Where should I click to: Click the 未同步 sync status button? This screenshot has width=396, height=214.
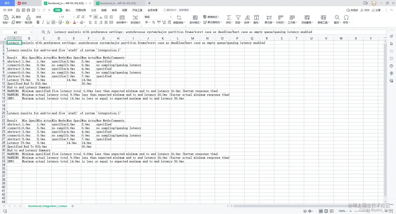click(352, 10)
